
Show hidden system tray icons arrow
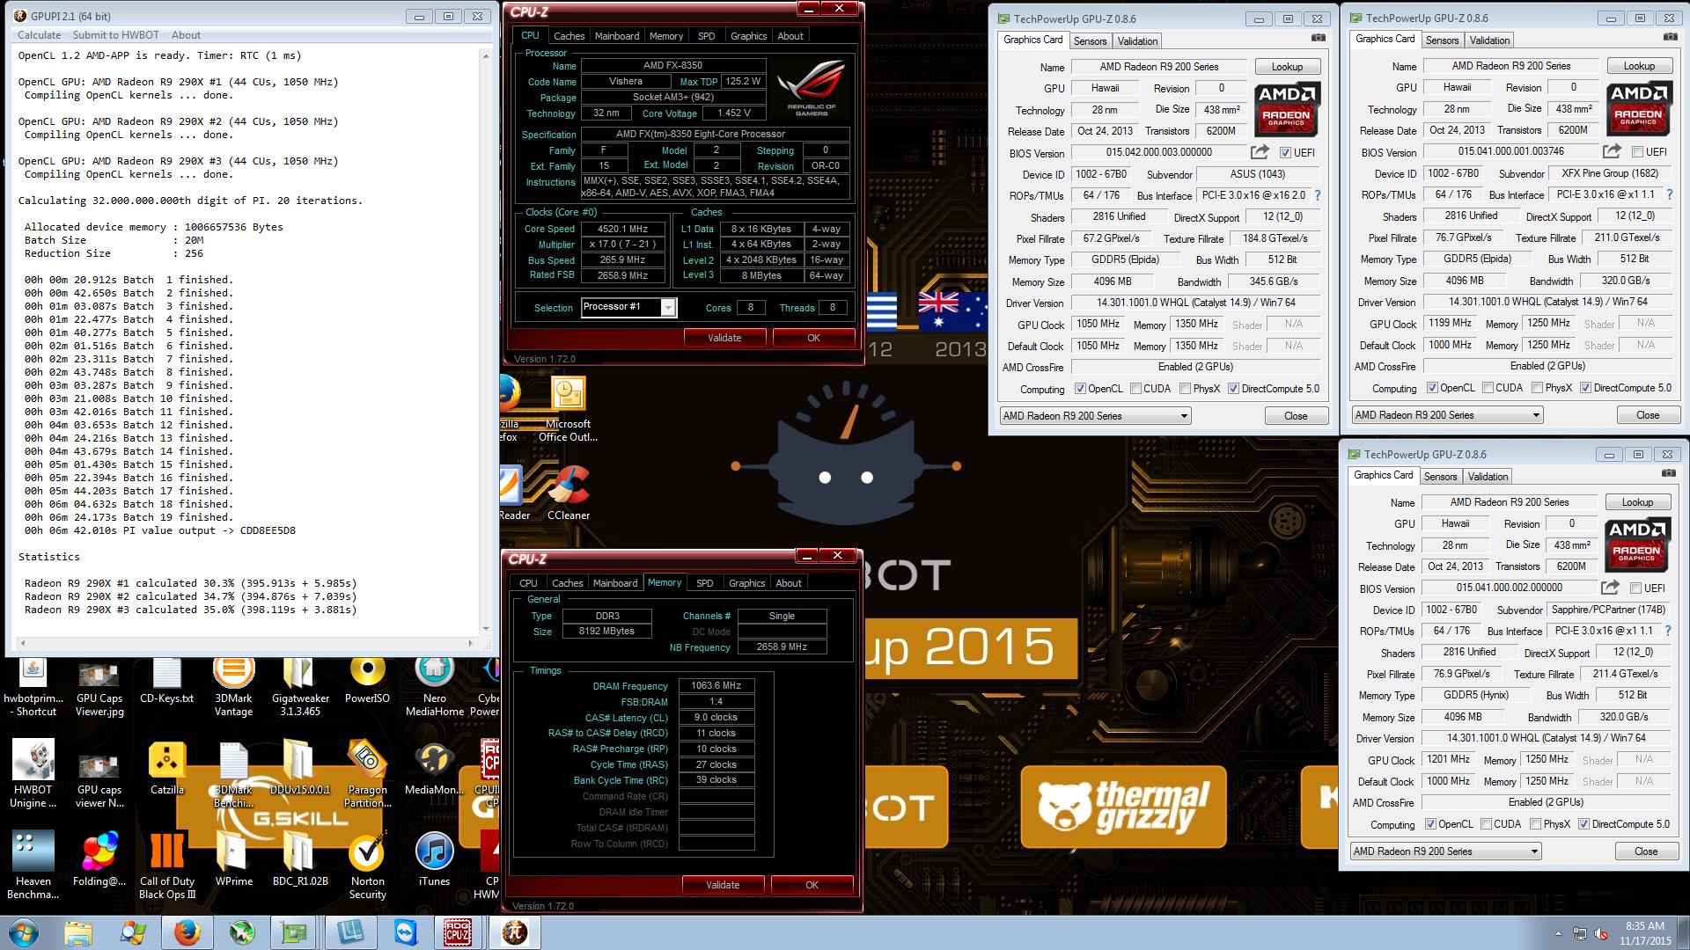click(x=1557, y=933)
